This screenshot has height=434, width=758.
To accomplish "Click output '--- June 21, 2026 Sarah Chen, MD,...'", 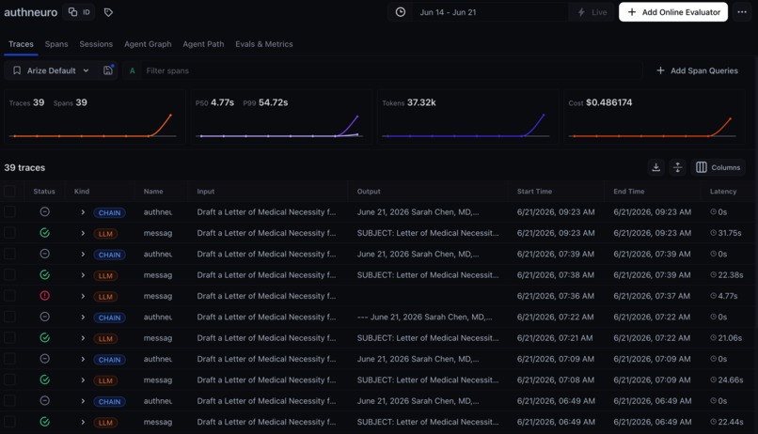I will [424, 317].
